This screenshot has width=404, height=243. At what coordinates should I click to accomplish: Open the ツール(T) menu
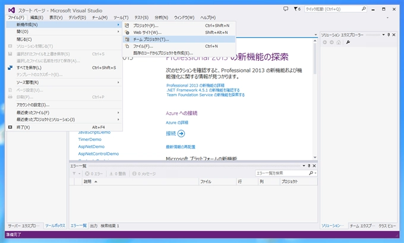[x=121, y=17]
